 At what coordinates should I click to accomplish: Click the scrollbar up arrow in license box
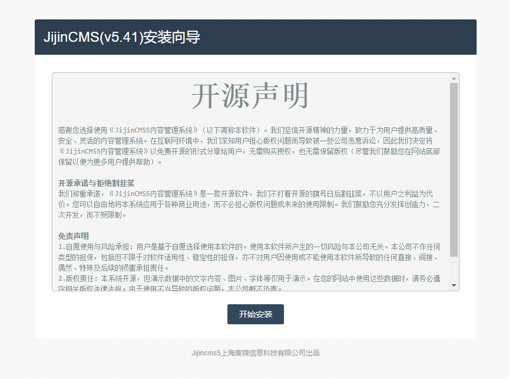454,78
